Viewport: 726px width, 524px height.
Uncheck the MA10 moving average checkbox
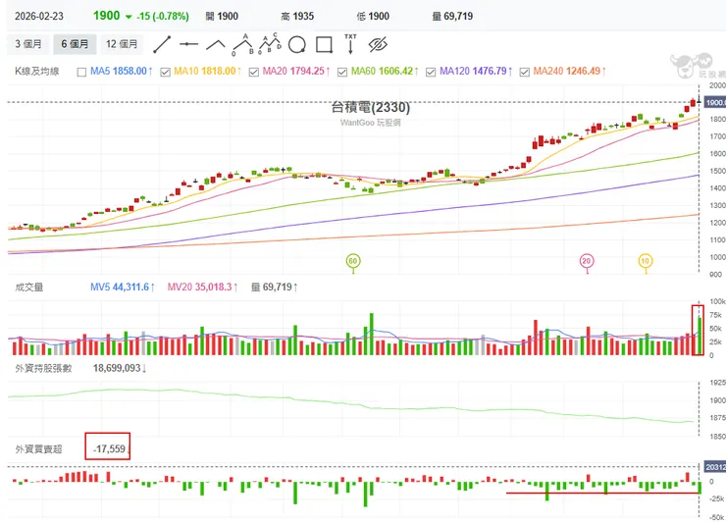165,72
